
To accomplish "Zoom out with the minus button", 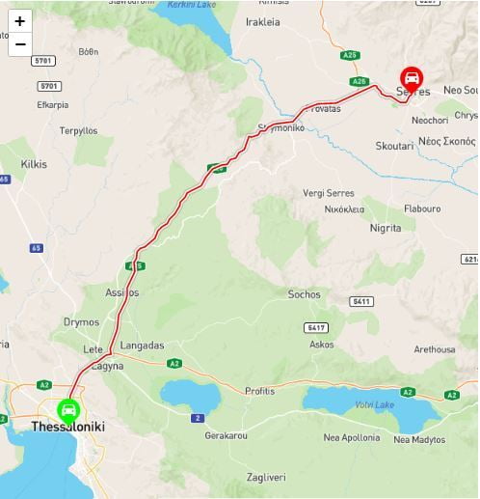I will click(20, 44).
